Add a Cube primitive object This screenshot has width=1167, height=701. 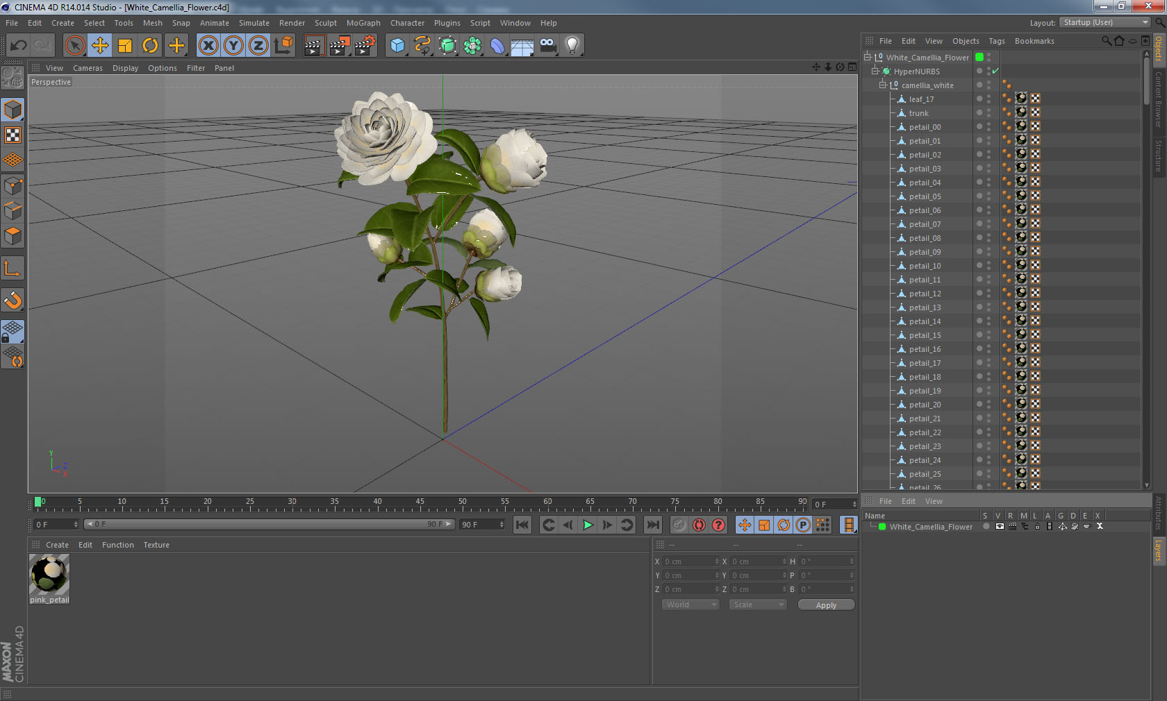(x=397, y=46)
